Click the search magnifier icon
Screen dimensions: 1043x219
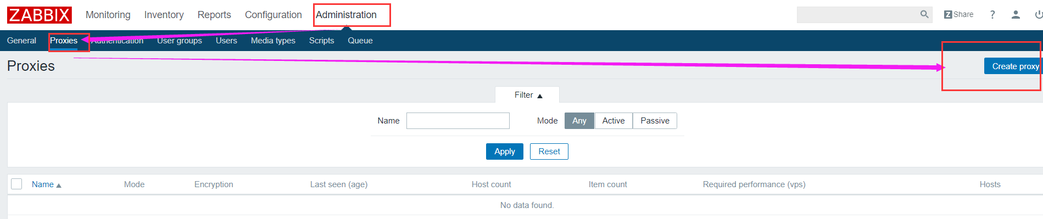[x=924, y=14]
